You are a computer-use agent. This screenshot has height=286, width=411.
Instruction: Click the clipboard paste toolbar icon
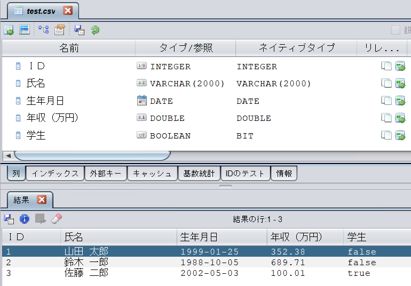pos(59,30)
